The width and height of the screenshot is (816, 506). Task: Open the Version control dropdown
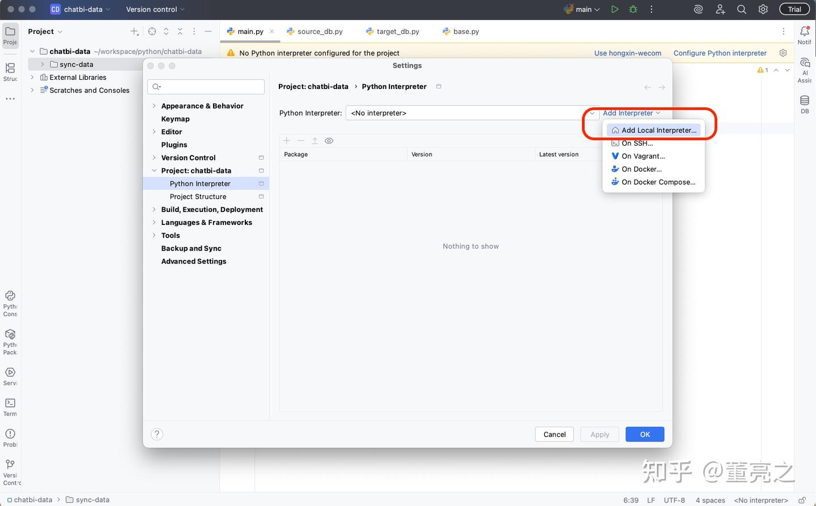click(155, 9)
